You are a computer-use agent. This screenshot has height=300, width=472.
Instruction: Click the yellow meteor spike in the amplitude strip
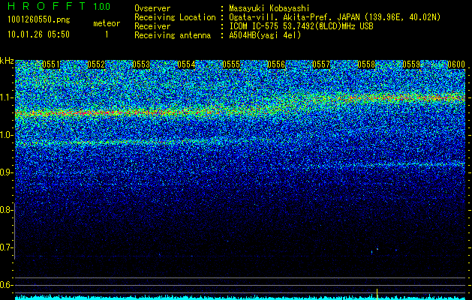click(377, 294)
